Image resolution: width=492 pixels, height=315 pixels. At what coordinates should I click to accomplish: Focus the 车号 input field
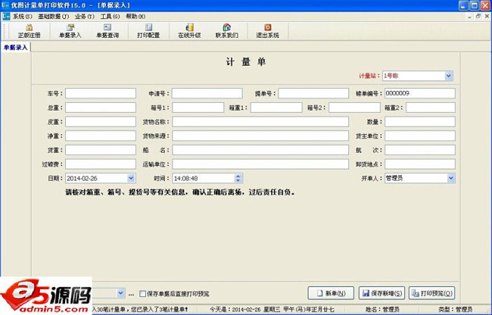pos(101,93)
